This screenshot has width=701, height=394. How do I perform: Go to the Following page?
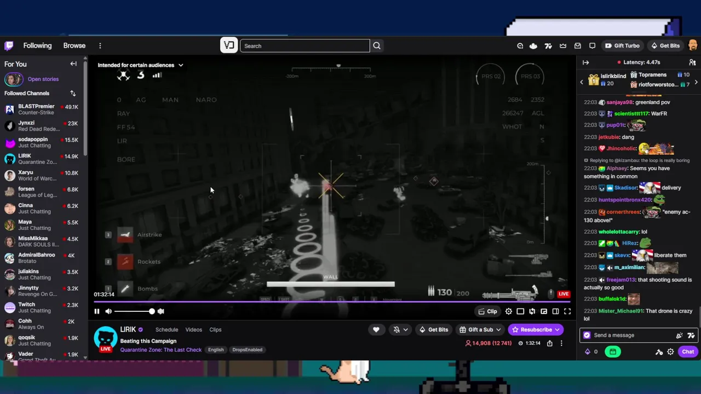click(x=37, y=45)
